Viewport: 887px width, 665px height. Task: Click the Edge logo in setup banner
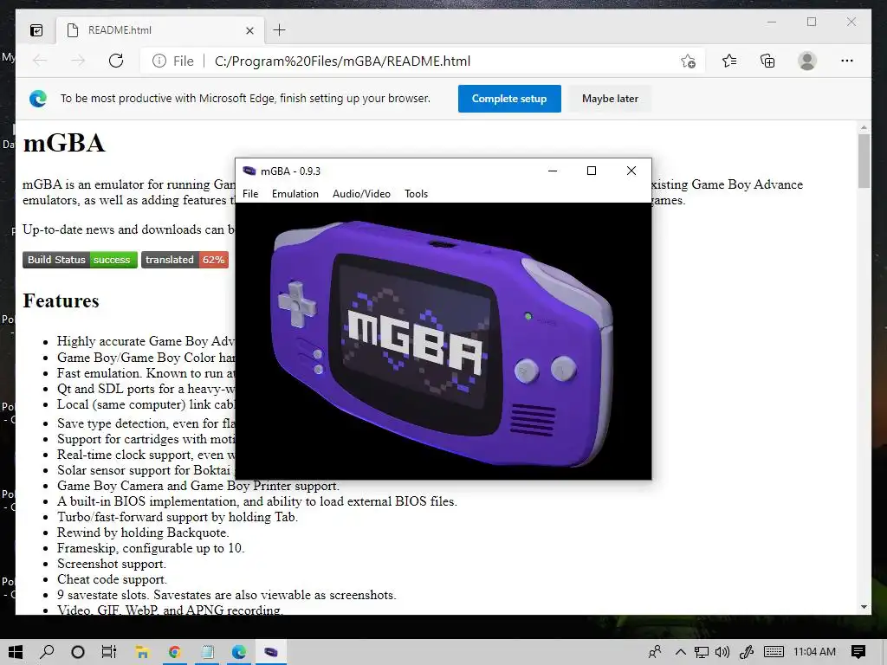pos(38,99)
